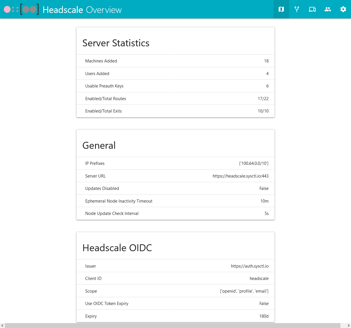Click the Headscale logo in header
351x328 pixels.
pos(21,9)
